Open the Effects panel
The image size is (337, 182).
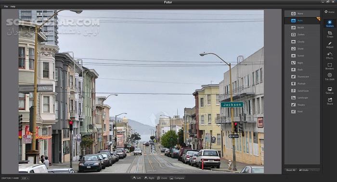click(x=330, y=56)
